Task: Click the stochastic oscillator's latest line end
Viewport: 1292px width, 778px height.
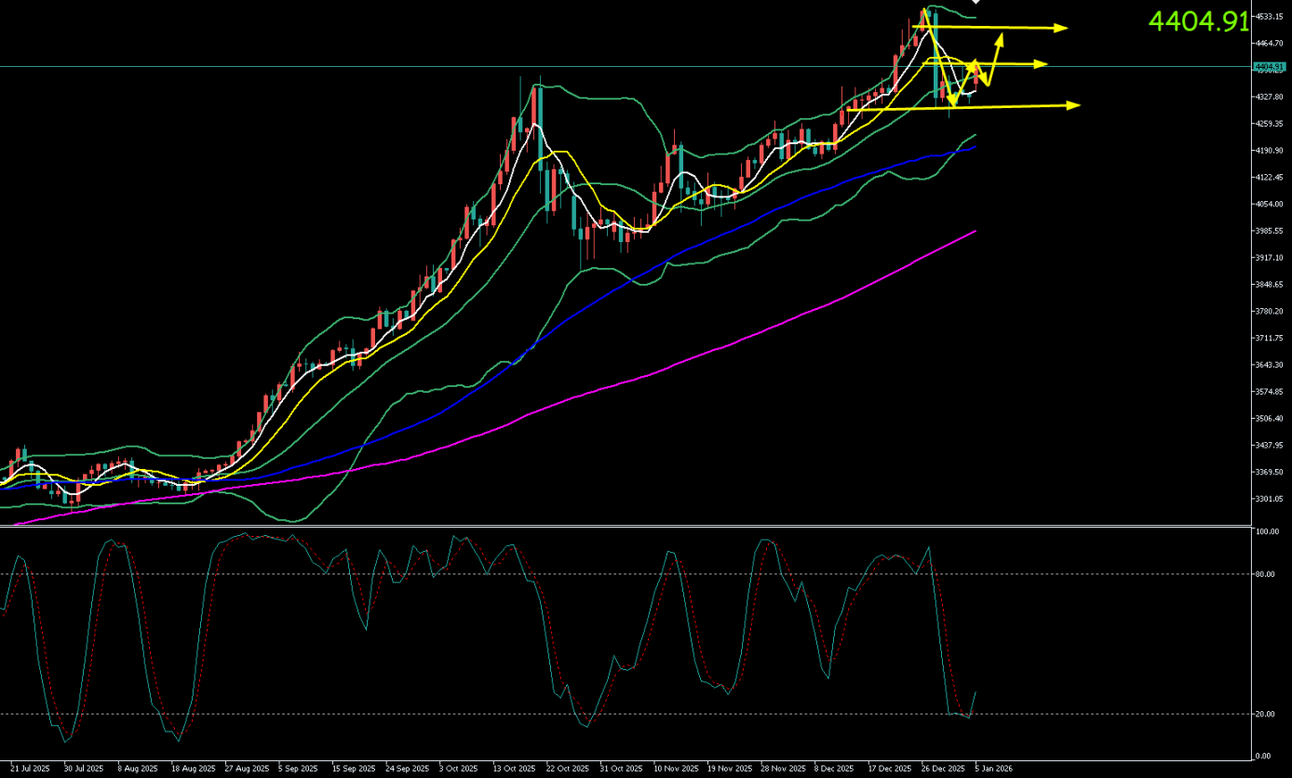Action: tap(975, 692)
